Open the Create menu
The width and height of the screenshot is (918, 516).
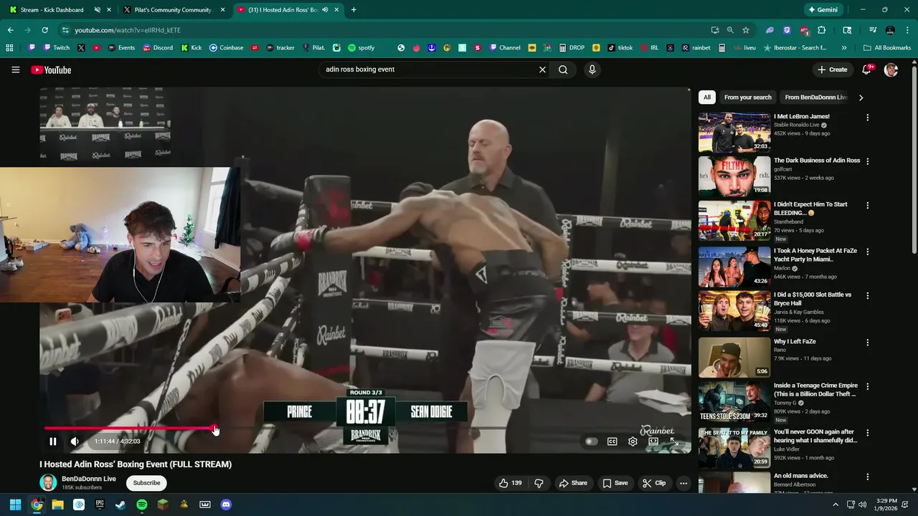tap(832, 70)
